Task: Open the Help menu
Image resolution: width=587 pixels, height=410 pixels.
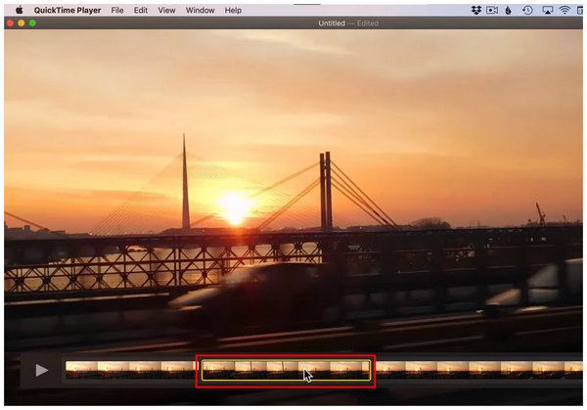Action: click(233, 10)
